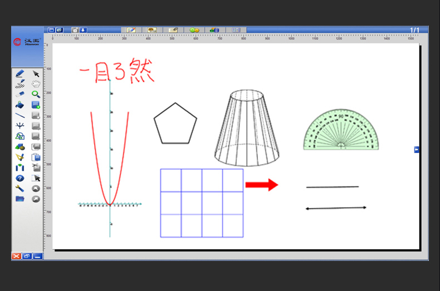Click the green magnifier zoom tool
Screen dimensions: 440x291
pos(36,94)
